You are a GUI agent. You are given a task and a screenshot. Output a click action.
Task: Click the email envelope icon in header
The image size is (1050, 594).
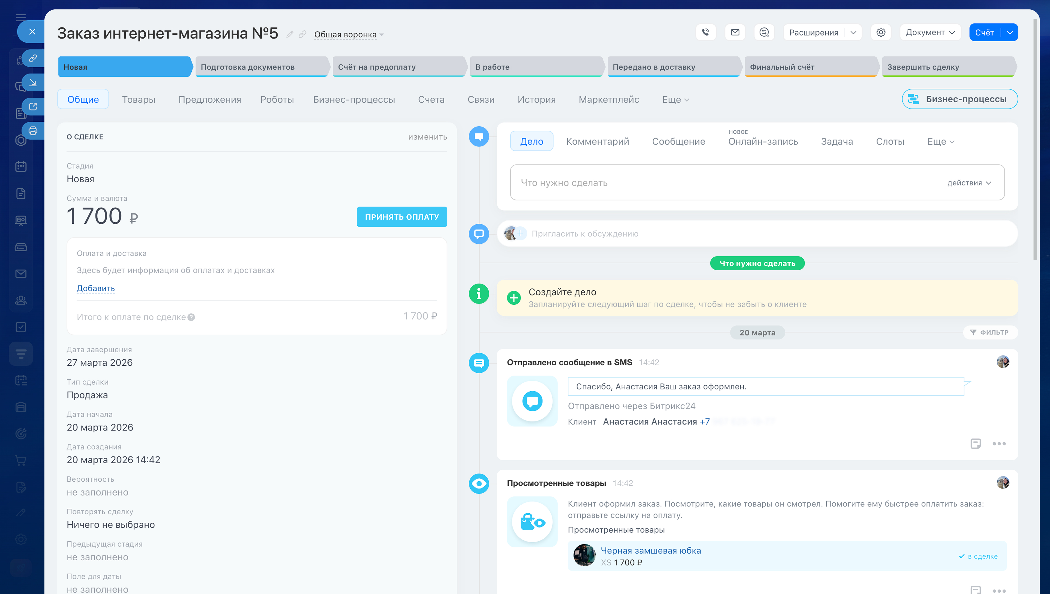[735, 32]
